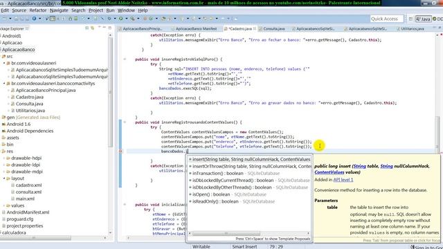Switch to the AplicacaoBancoPrincip.. tab

coord(142,29)
